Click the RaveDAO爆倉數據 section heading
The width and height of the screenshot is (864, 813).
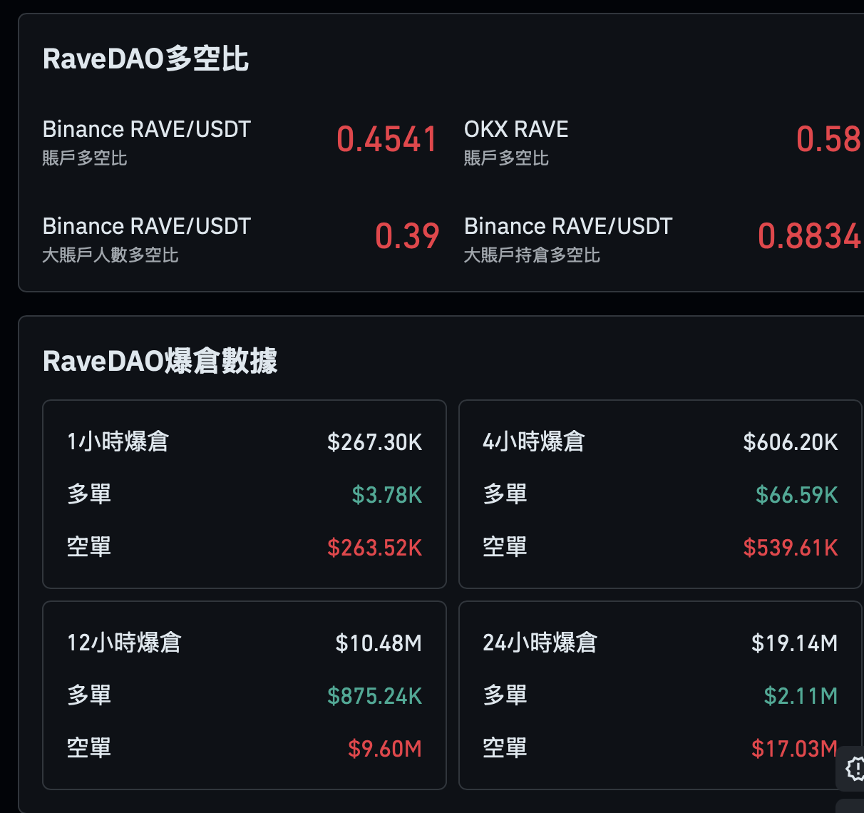tap(160, 361)
